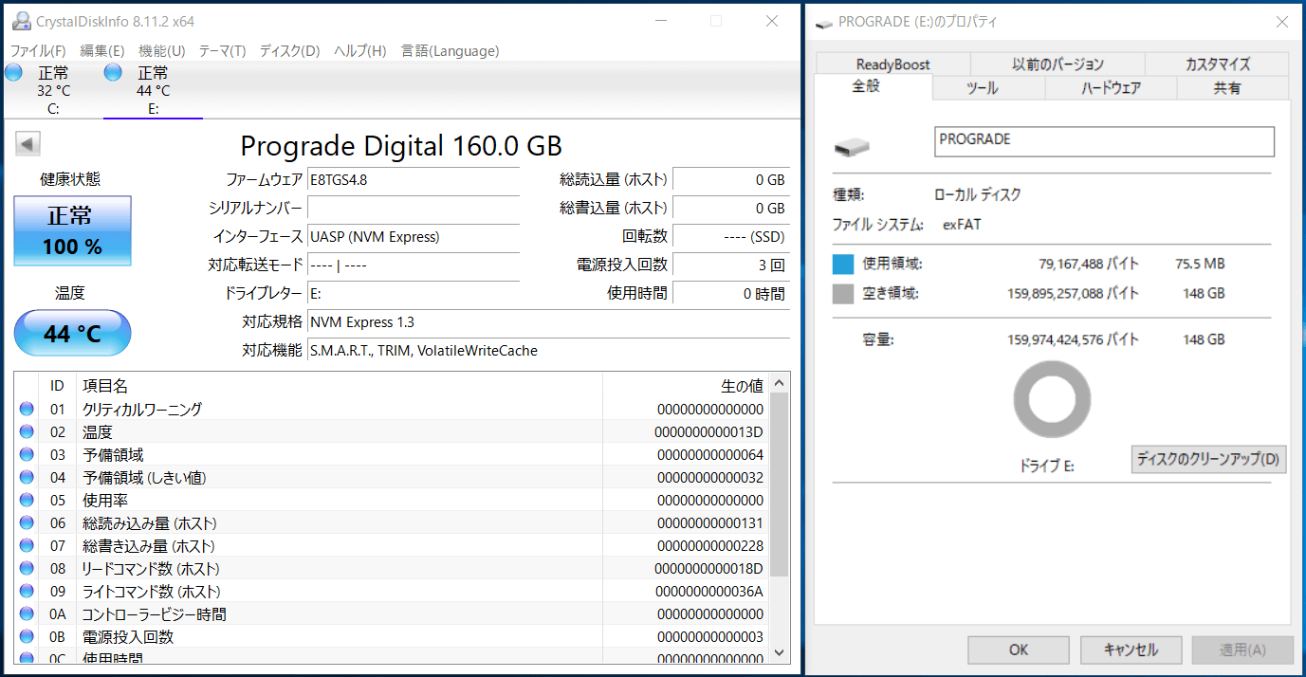Click the previous disk arrow button
The width and height of the screenshot is (1306, 677).
click(x=28, y=144)
